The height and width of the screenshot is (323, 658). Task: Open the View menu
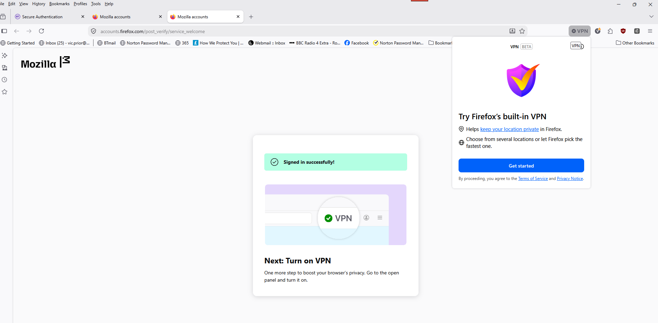click(x=23, y=4)
